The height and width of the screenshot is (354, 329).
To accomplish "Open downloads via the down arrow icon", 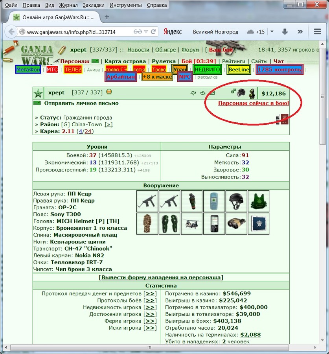I will 285,31.
